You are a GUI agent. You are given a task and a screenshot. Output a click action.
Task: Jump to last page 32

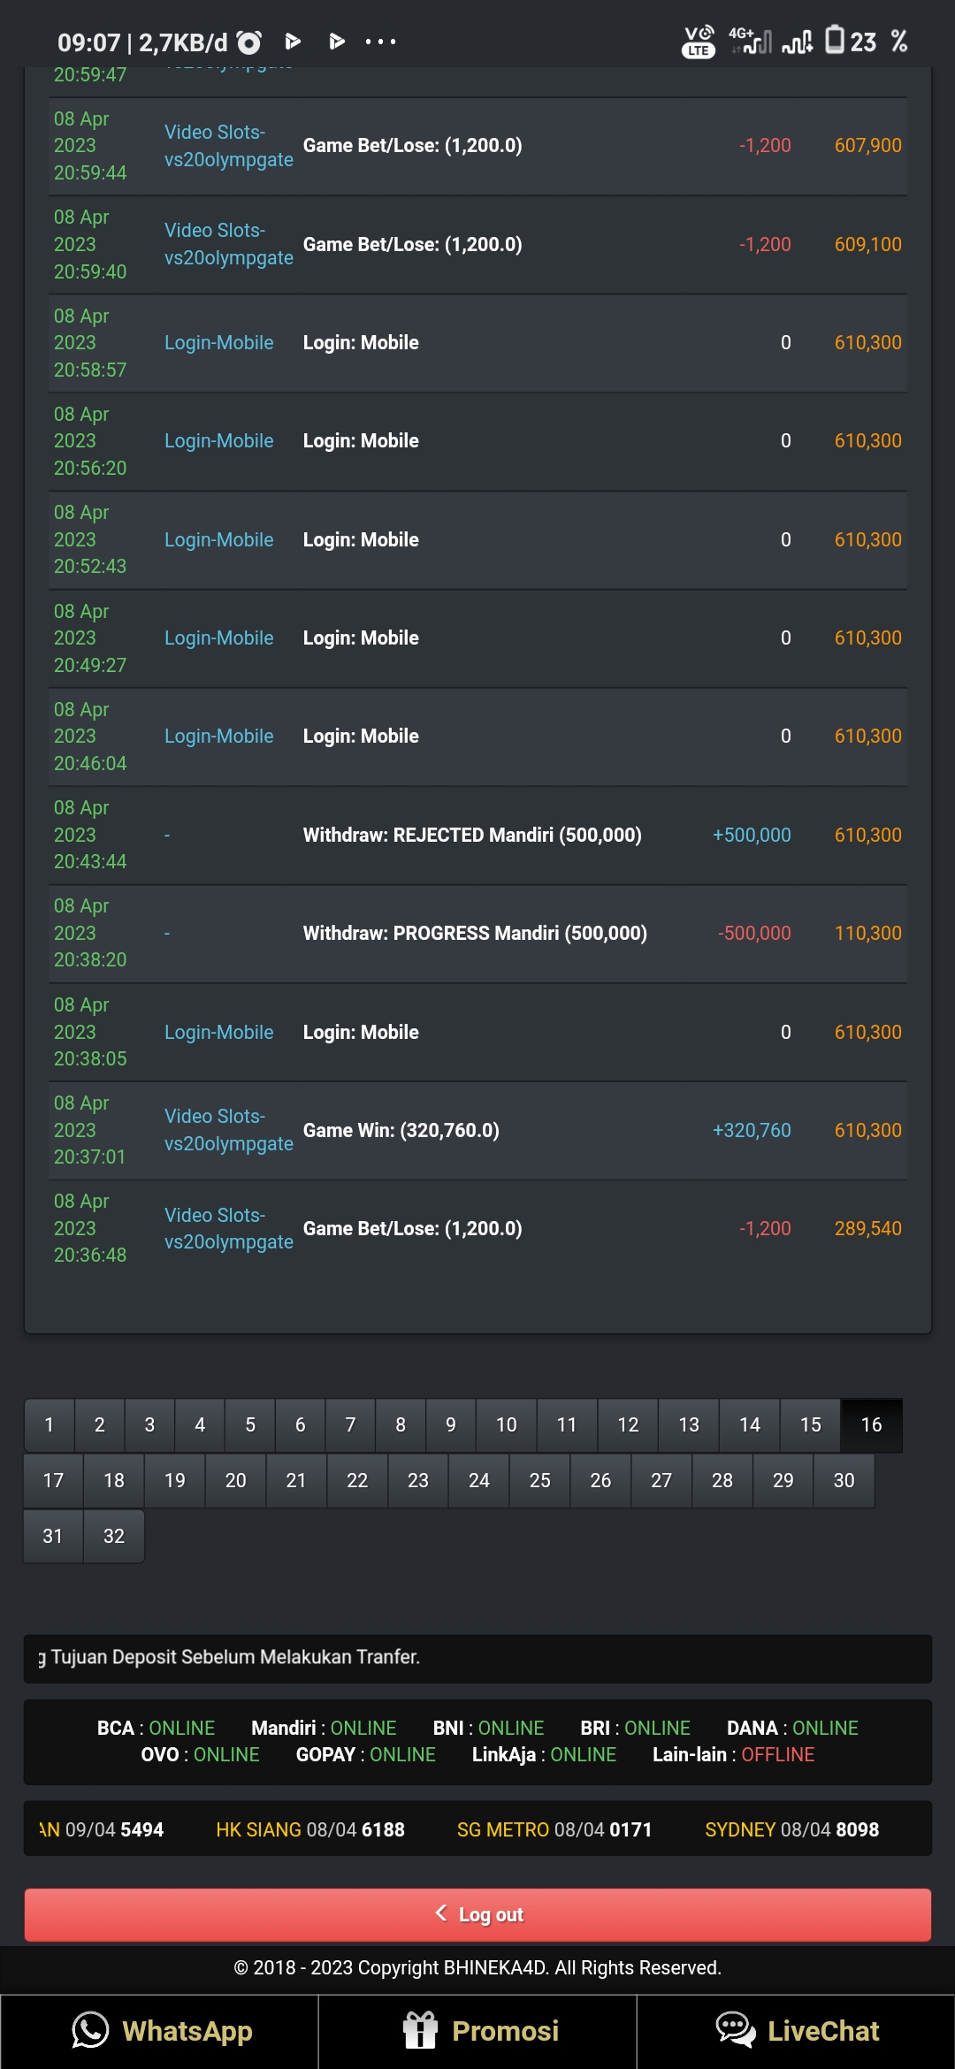coord(114,1536)
